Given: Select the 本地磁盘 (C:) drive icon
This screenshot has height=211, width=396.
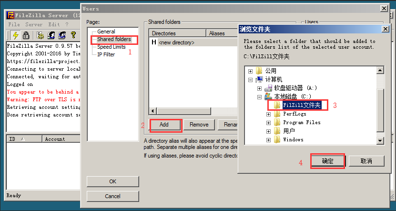Looking at the screenshot, I should pos(268,96).
